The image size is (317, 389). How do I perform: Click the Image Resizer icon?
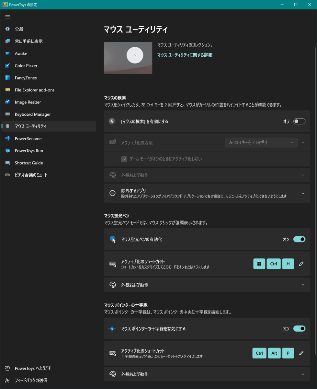click(x=8, y=102)
